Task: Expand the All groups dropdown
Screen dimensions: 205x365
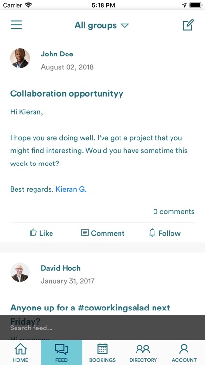Action: [x=102, y=25]
